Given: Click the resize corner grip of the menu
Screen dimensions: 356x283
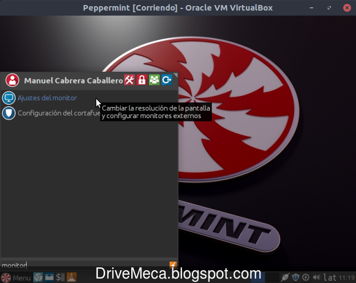Looking at the screenshot, I should tap(176, 75).
